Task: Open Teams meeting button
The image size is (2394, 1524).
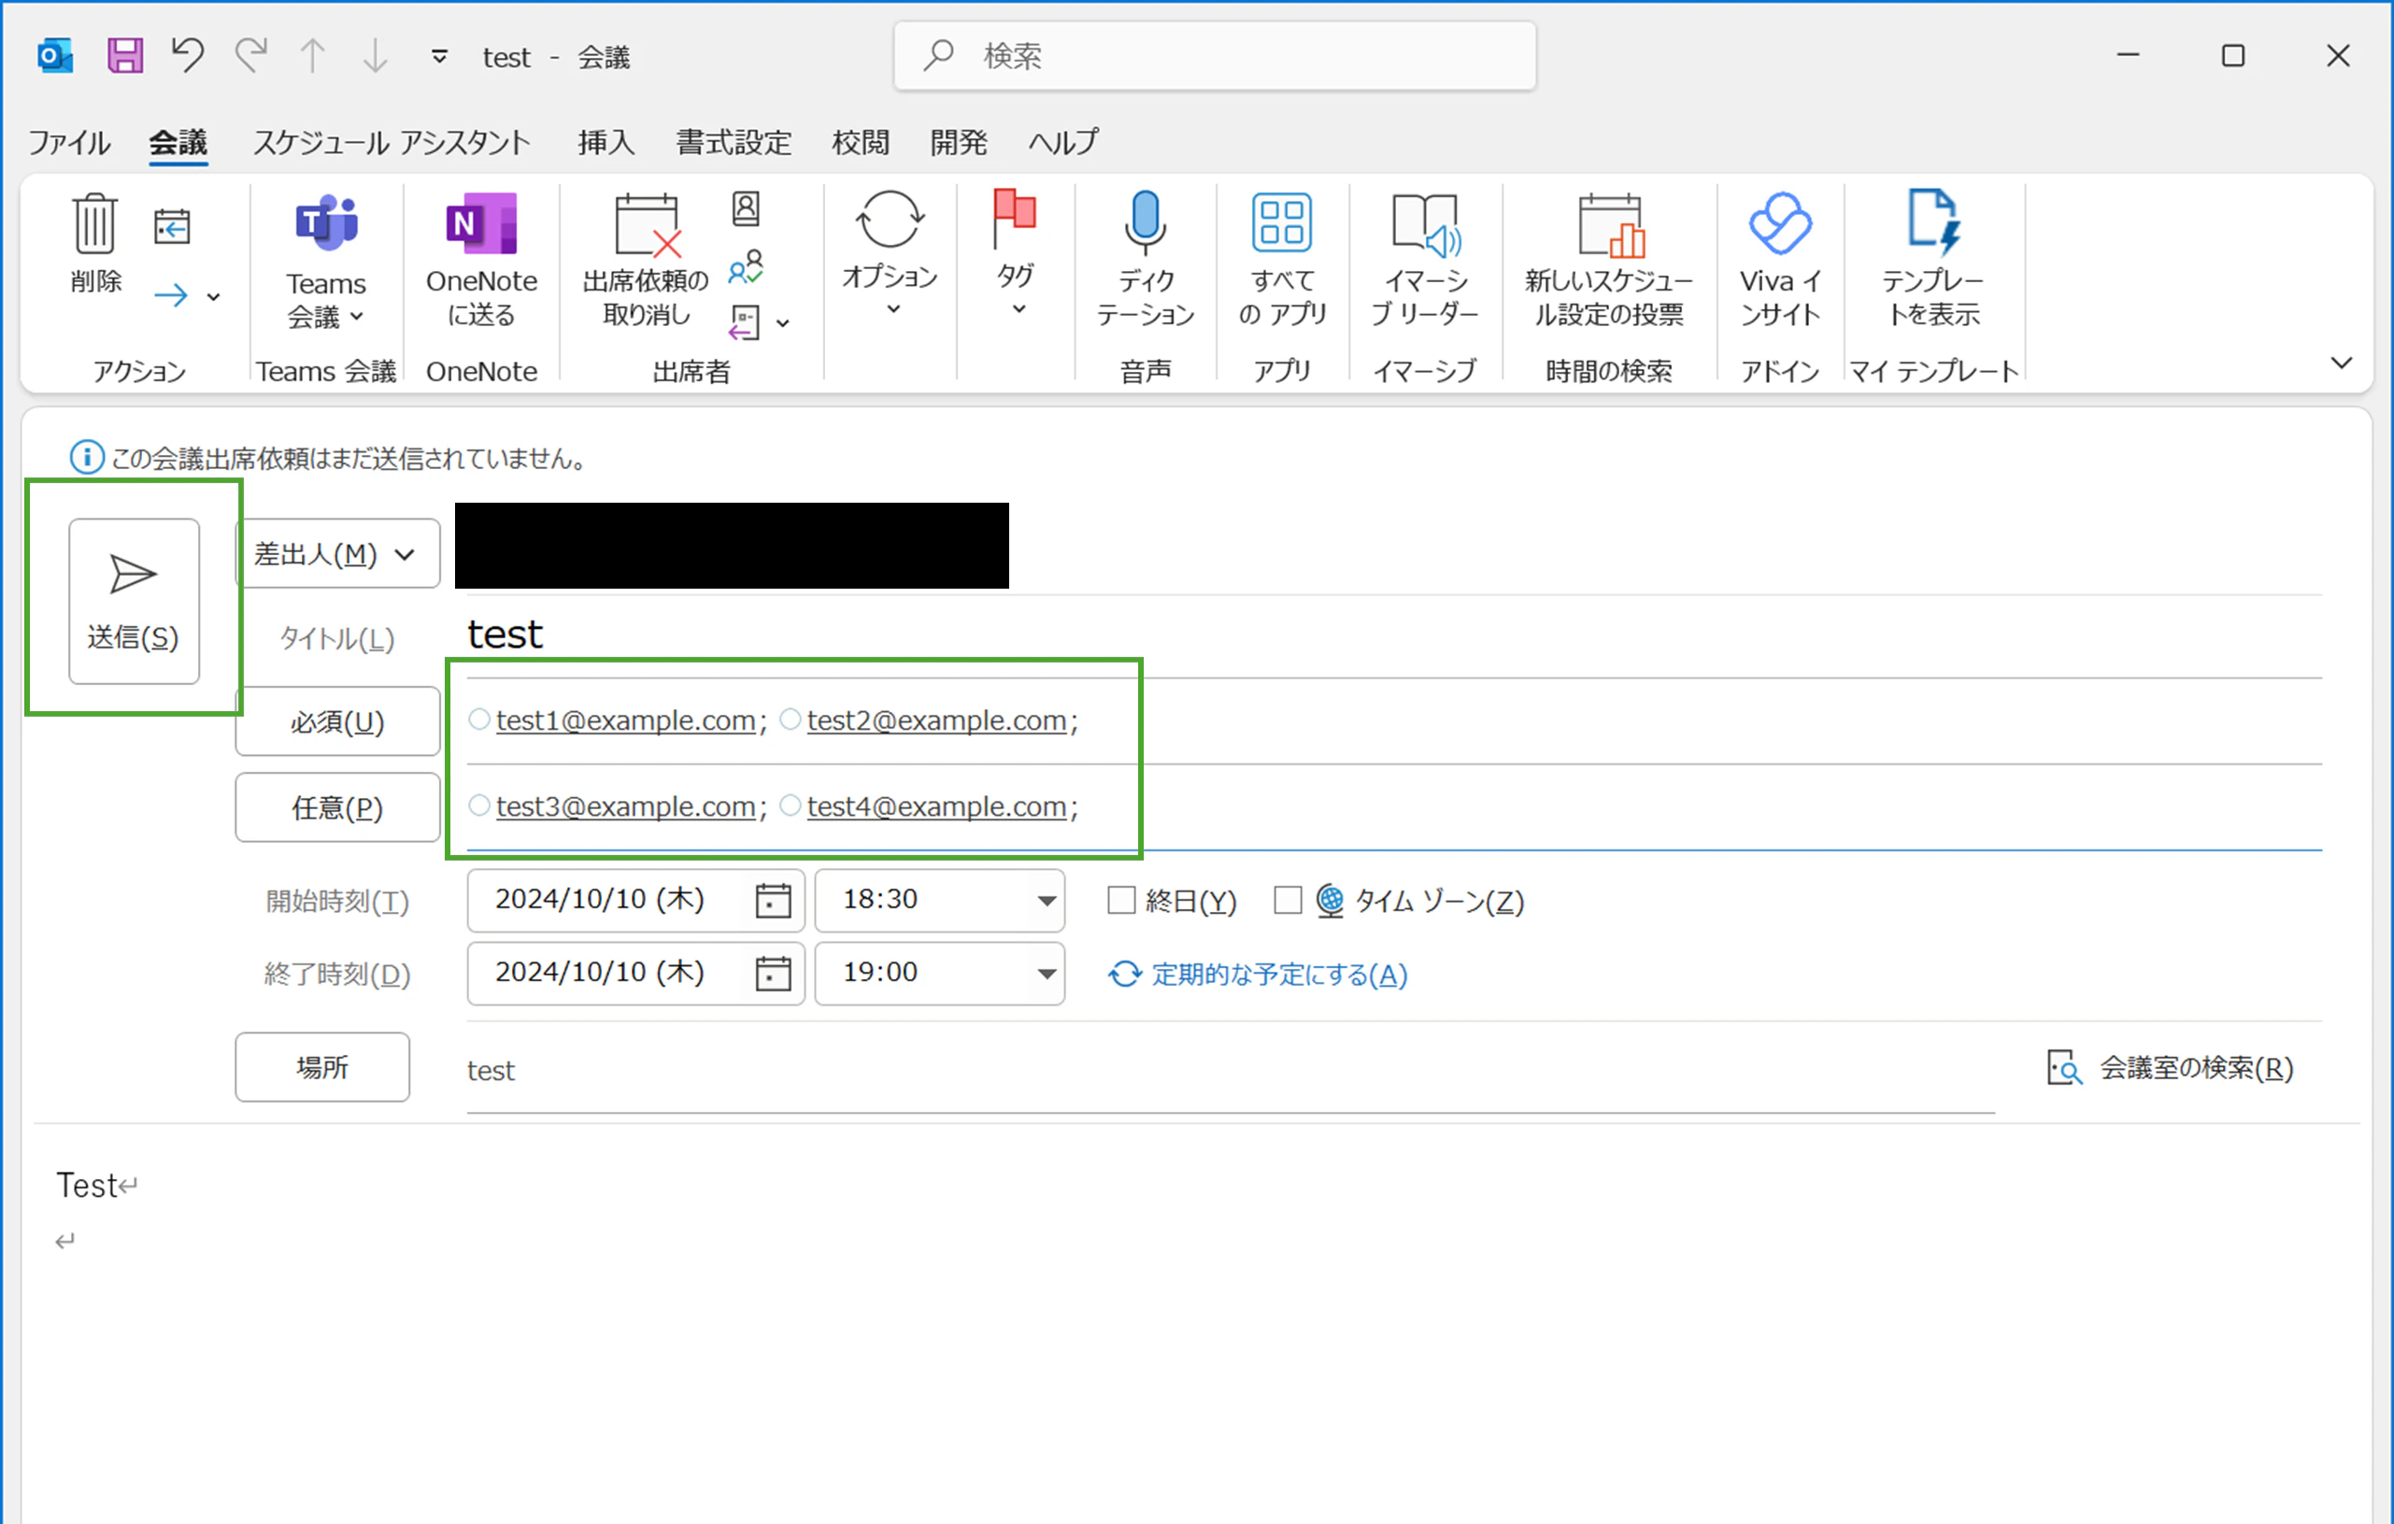Action: [326, 263]
